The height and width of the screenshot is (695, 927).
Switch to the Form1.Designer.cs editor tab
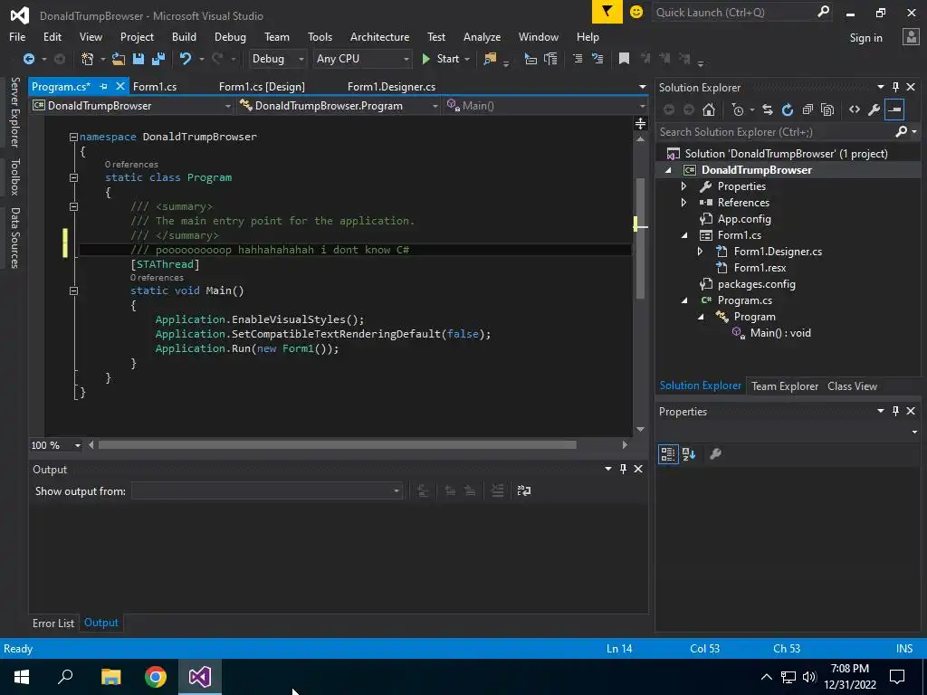click(391, 86)
